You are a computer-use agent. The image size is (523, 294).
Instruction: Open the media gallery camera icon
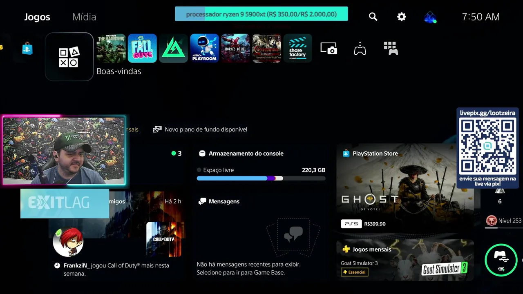329,48
